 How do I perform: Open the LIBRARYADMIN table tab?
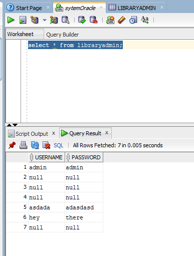pyautogui.click(x=136, y=8)
